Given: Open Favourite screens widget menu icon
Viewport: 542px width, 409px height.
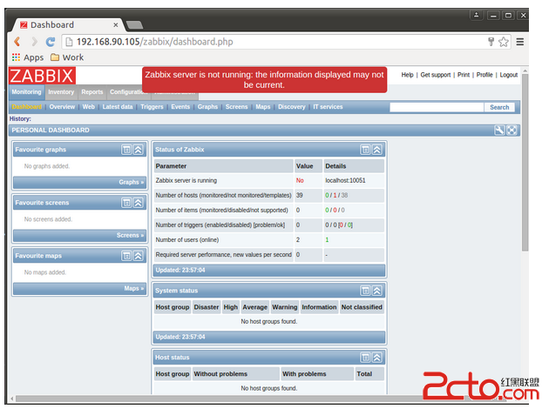Looking at the screenshot, I should pyautogui.click(x=126, y=203).
